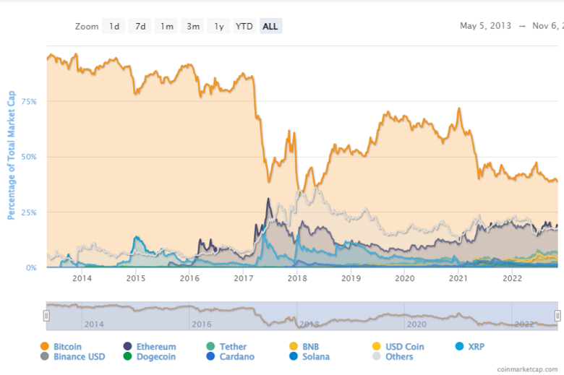Click the BNB legend color dot
This screenshot has width=564, height=375.
[x=293, y=347]
